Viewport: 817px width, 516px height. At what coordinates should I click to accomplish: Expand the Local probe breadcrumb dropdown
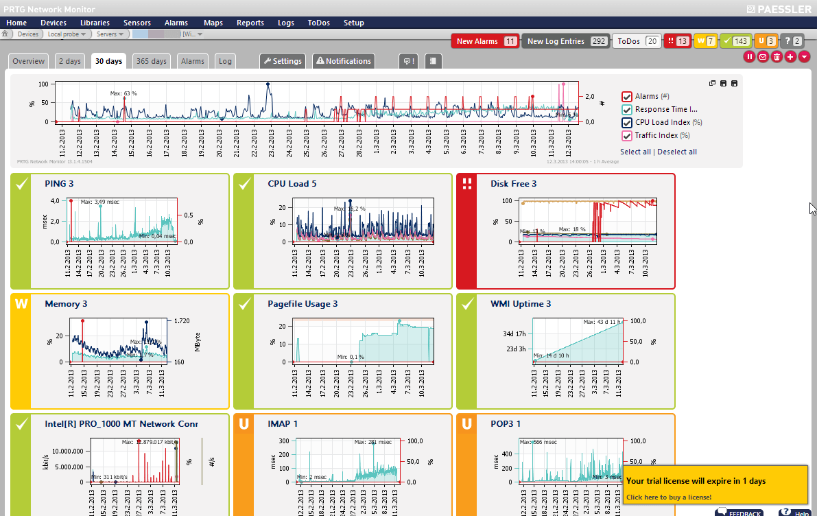84,34
